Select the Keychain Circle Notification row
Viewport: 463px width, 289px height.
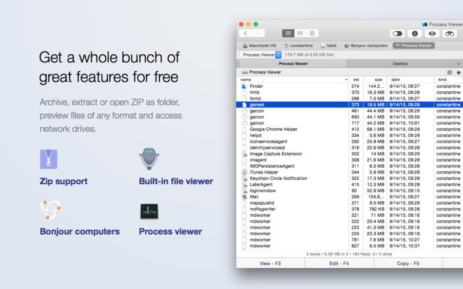[350, 179]
